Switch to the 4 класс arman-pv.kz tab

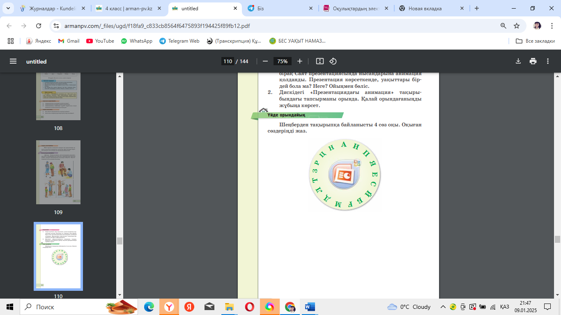[129, 8]
